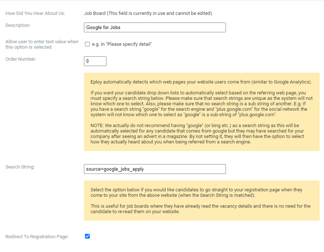324x252 pixels.
Task: Click the NOTE paragraph about google search string
Action: point(197,134)
